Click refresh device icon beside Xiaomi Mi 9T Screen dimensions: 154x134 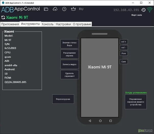point(3,18)
